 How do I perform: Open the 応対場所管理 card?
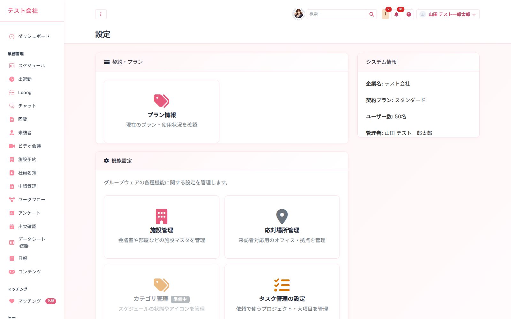pyautogui.click(x=282, y=227)
